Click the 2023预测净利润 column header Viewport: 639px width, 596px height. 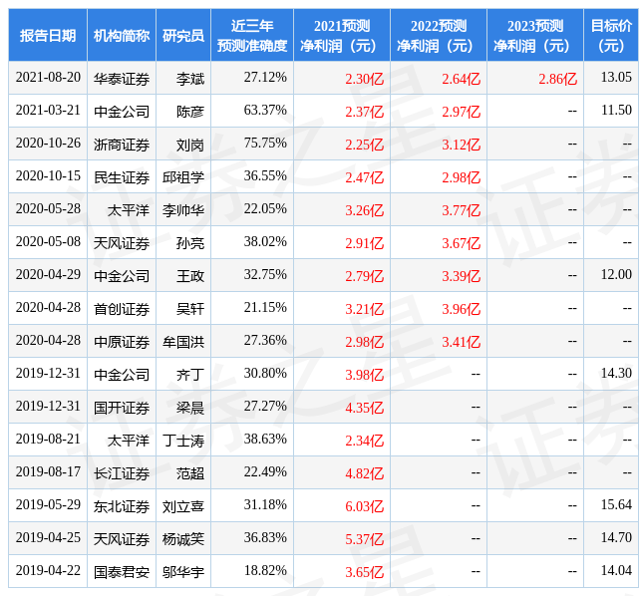535,36
